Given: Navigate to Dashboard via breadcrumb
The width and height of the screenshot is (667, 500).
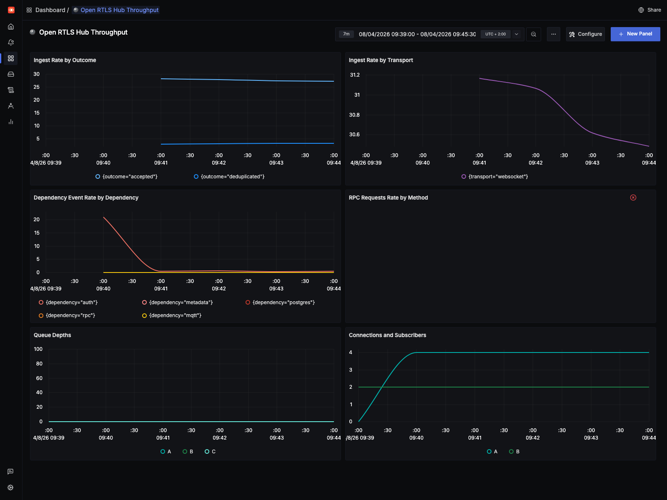Looking at the screenshot, I should coord(50,10).
